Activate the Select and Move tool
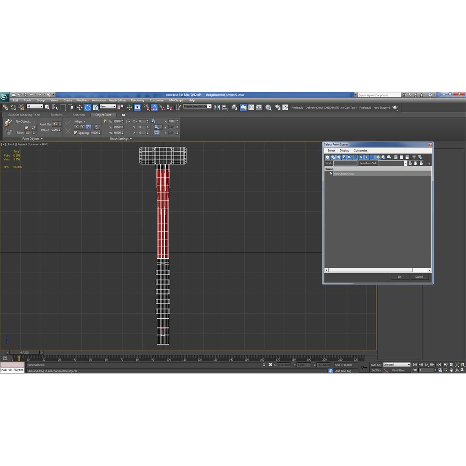This screenshot has height=466, width=466. (79, 107)
